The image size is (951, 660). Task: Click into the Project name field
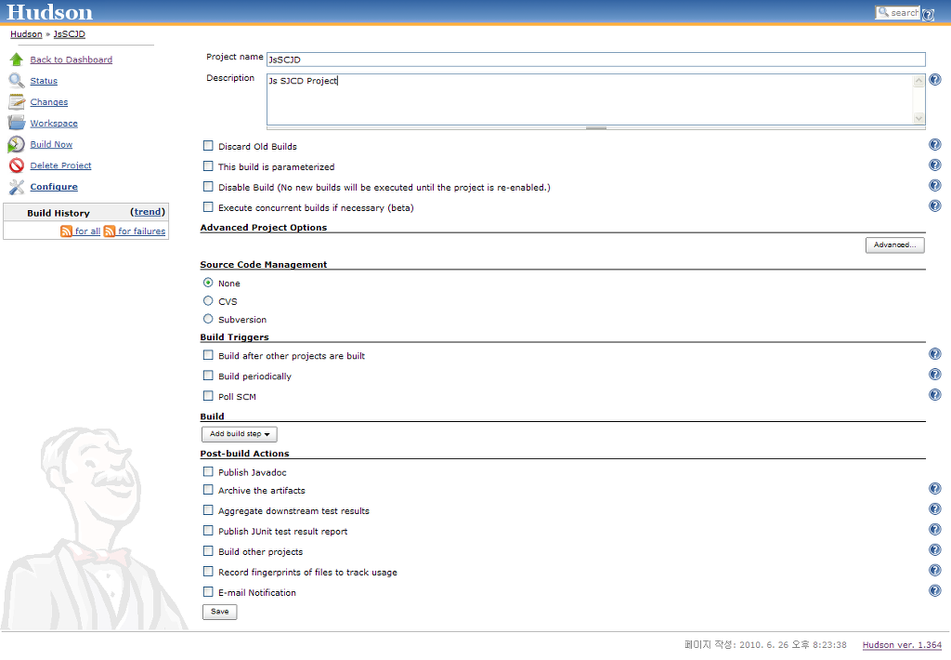click(594, 59)
